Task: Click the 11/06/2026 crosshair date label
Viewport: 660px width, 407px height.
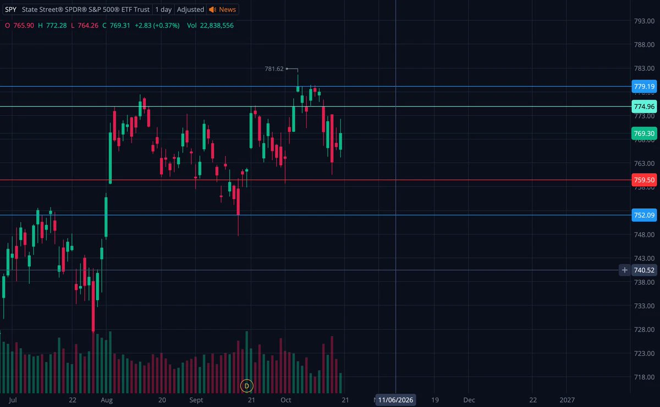Action: 396,400
